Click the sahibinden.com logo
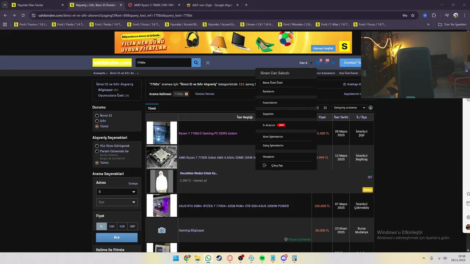470x264 pixels. click(112, 63)
